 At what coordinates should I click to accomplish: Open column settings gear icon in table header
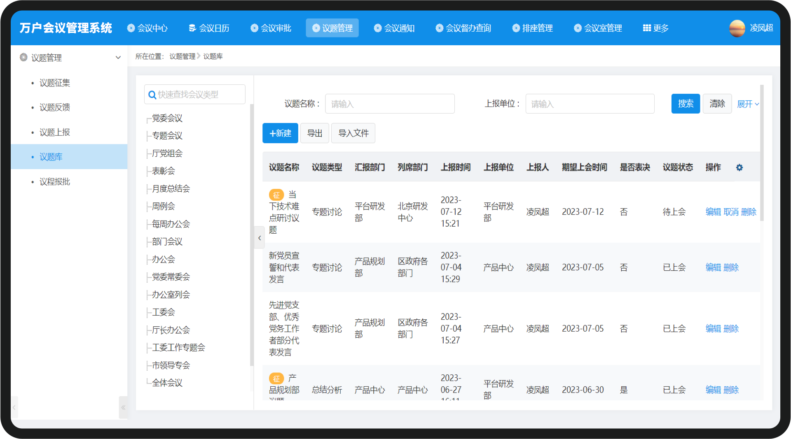tap(740, 167)
